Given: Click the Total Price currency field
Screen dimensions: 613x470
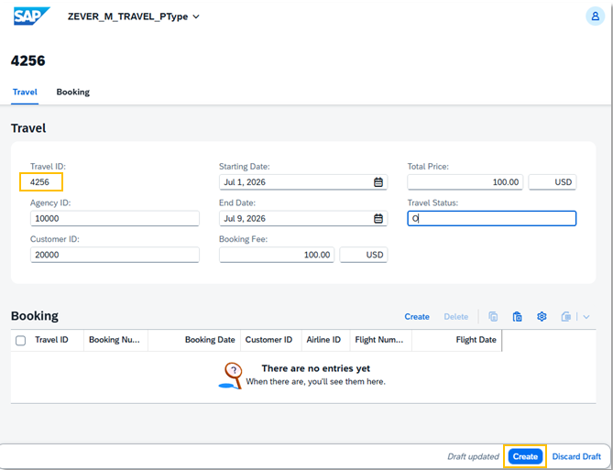Looking at the screenshot, I should tap(552, 181).
